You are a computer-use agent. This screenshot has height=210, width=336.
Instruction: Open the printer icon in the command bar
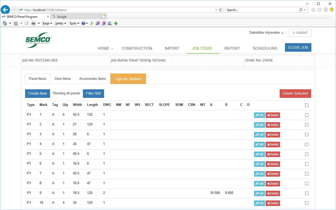(33, 23)
